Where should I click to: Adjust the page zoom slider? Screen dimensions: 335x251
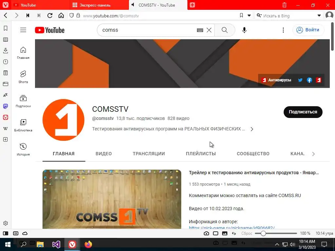pos(276,233)
